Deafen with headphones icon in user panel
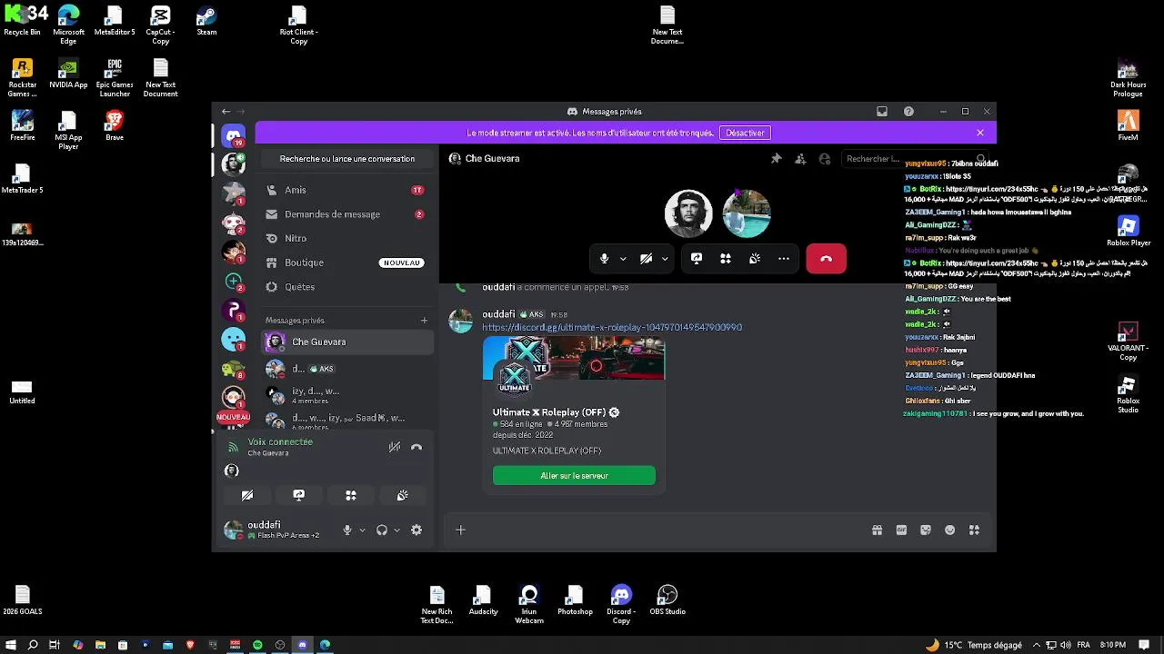Image resolution: width=1164 pixels, height=654 pixels. (x=382, y=530)
